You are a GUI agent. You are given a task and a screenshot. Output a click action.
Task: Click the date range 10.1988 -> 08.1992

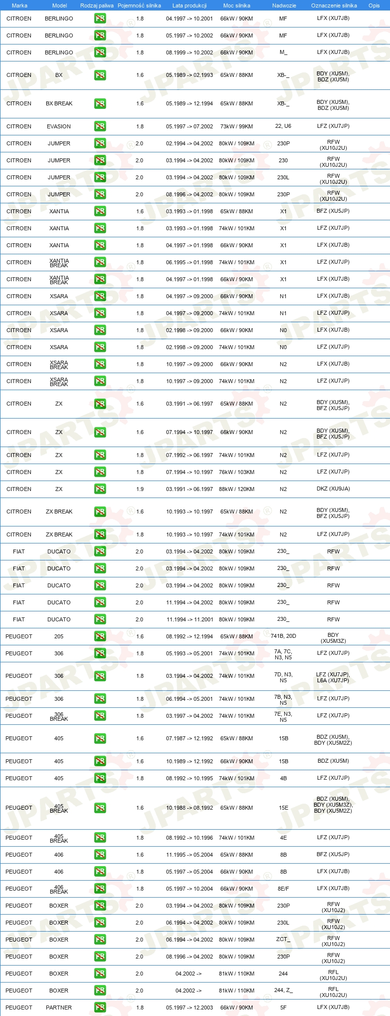(190, 808)
